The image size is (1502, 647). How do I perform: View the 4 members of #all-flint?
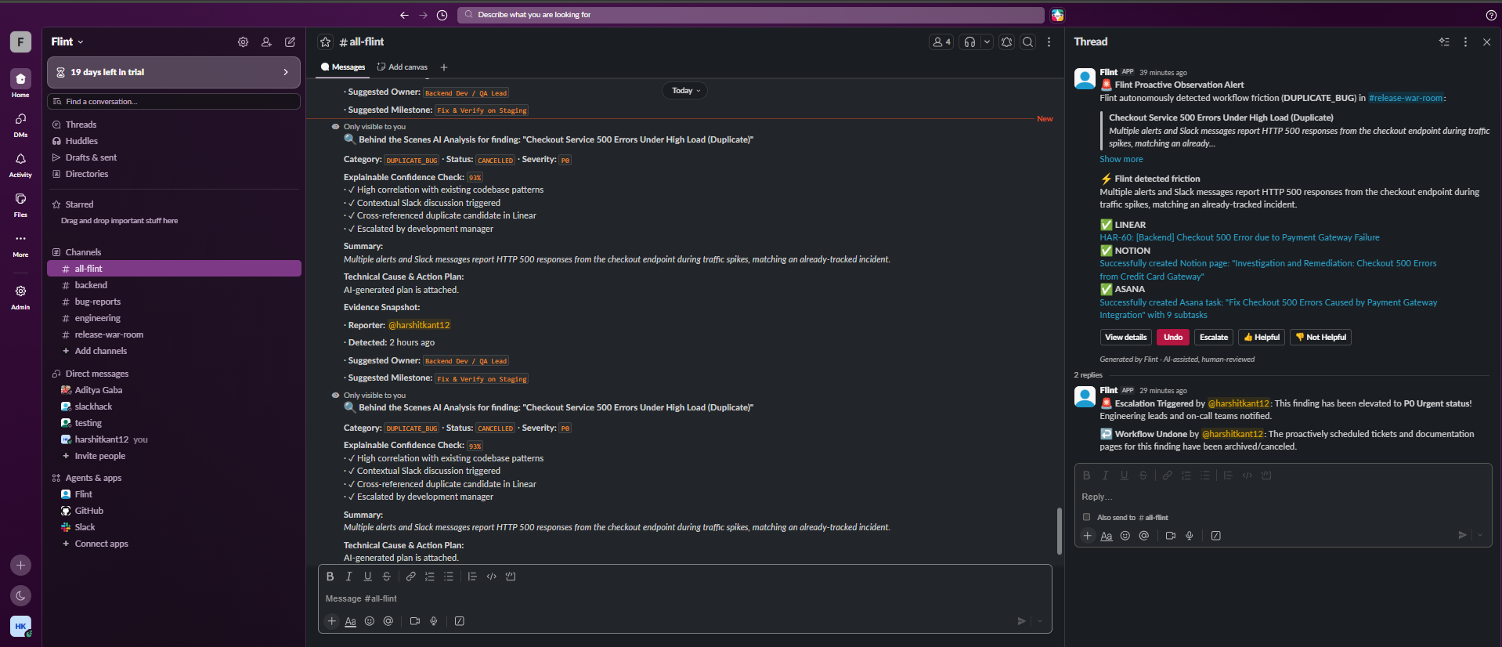click(x=941, y=42)
